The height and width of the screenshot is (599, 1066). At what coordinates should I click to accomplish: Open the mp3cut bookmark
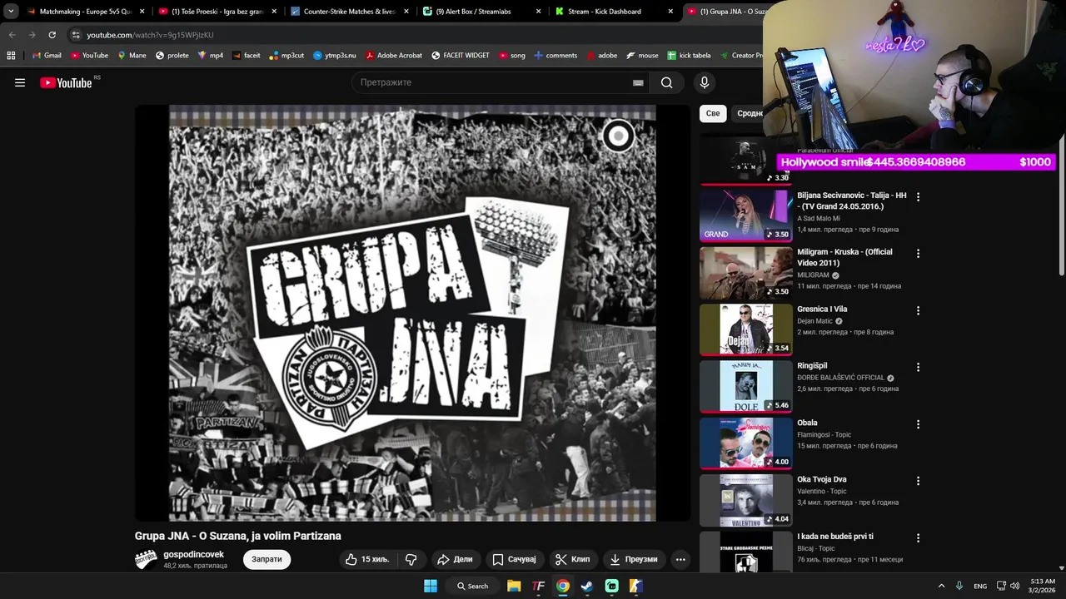click(286, 56)
